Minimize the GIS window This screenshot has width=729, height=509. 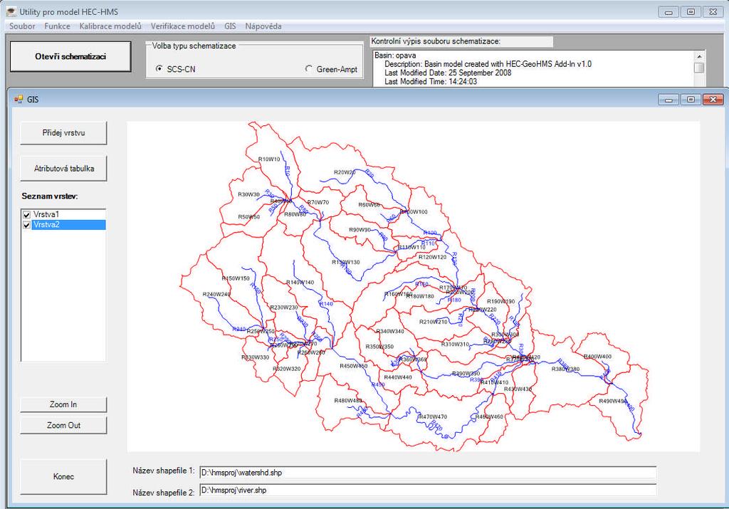click(x=668, y=100)
